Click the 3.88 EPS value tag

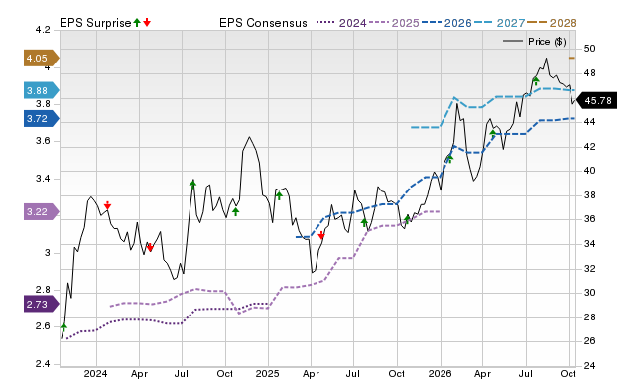(41, 90)
